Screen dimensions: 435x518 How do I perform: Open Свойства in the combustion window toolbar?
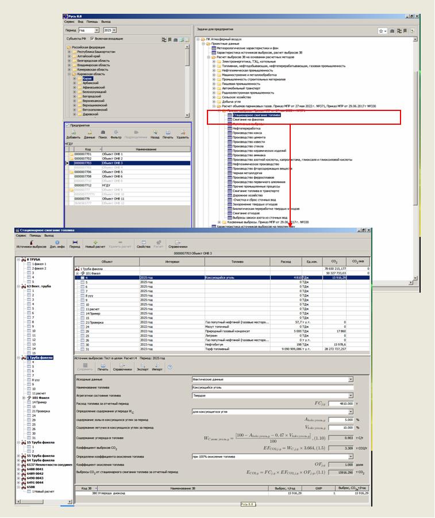tap(143, 243)
